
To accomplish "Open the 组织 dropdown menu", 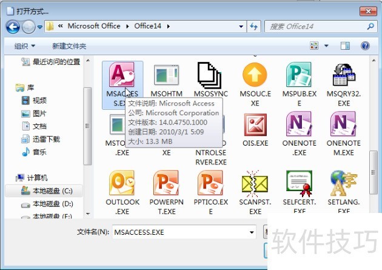I will pyautogui.click(x=25, y=46).
